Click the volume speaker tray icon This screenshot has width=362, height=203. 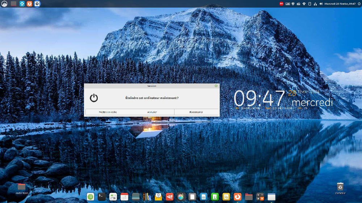tap(321, 4)
